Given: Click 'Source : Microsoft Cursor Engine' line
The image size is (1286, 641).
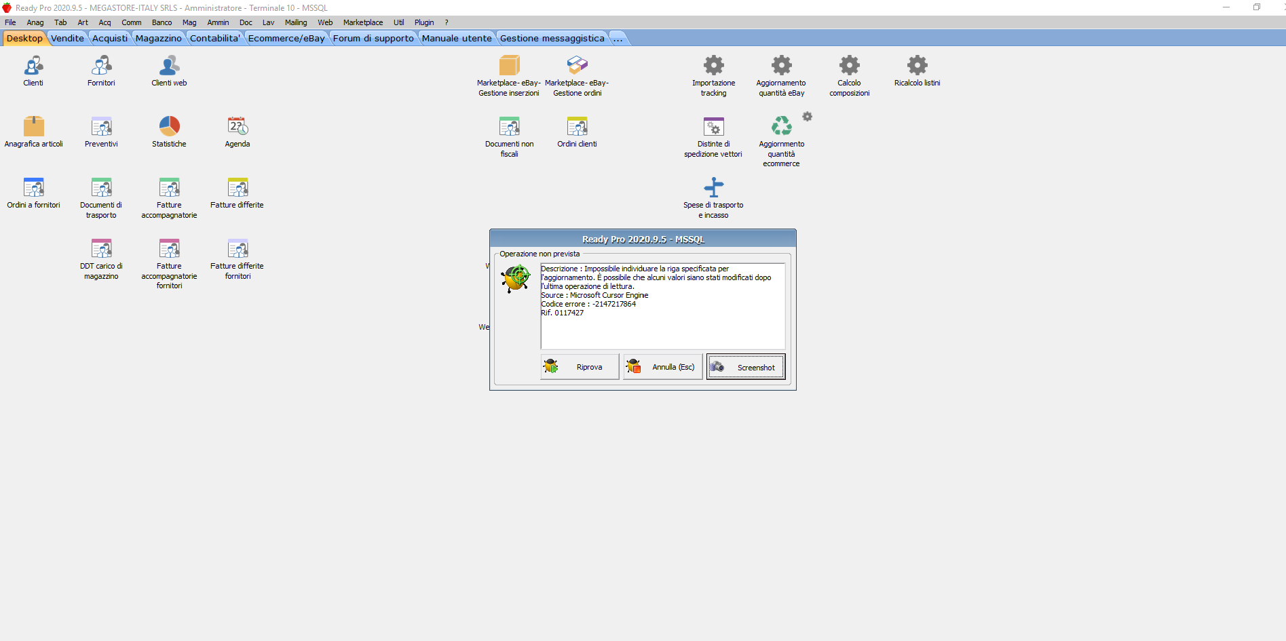Looking at the screenshot, I should [x=594, y=295].
